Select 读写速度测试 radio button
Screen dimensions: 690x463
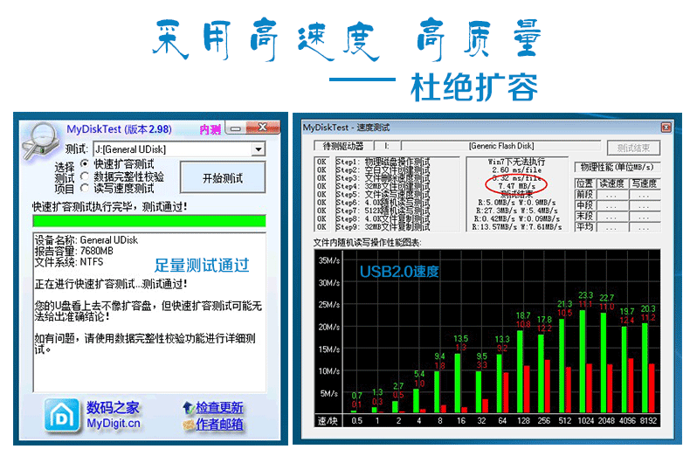85,188
